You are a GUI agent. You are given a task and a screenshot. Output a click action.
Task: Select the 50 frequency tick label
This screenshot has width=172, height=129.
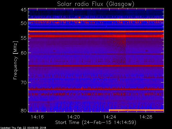pyautogui.click(x=24, y=23)
